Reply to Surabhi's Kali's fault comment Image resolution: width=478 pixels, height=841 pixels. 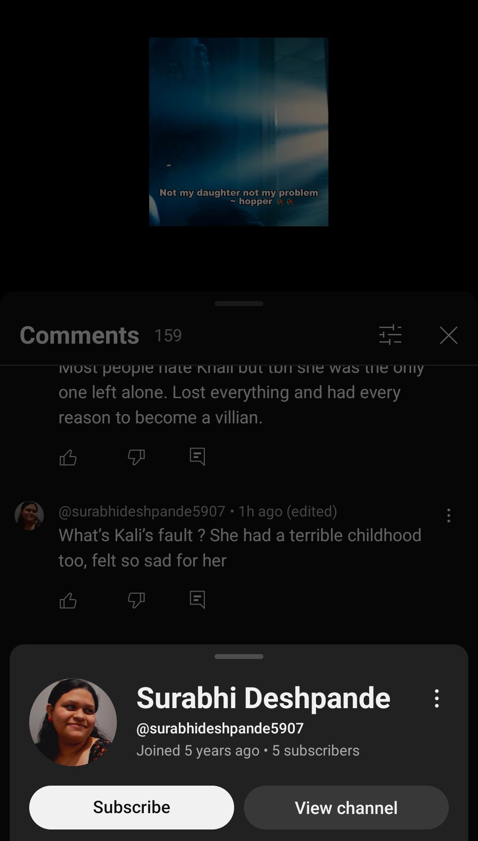pos(197,600)
